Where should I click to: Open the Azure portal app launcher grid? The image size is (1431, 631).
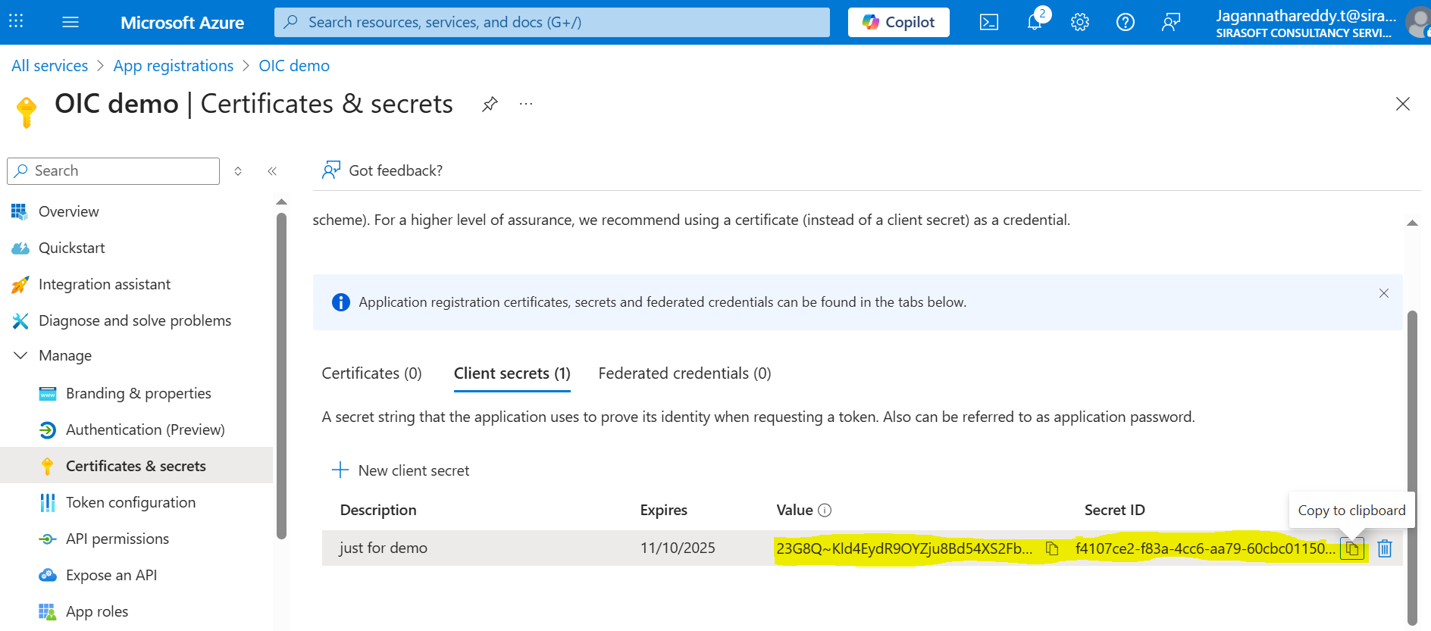click(16, 21)
